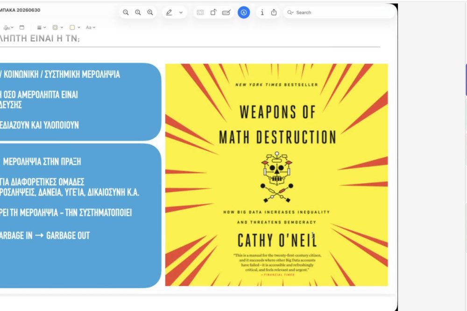Click the 'ΚΟΙΝΩΝΙΚΗ / ΣΥΣΤΗΜΙΚΗ ΜΕΡΟΛΗΨΙΑ' text

click(62, 74)
